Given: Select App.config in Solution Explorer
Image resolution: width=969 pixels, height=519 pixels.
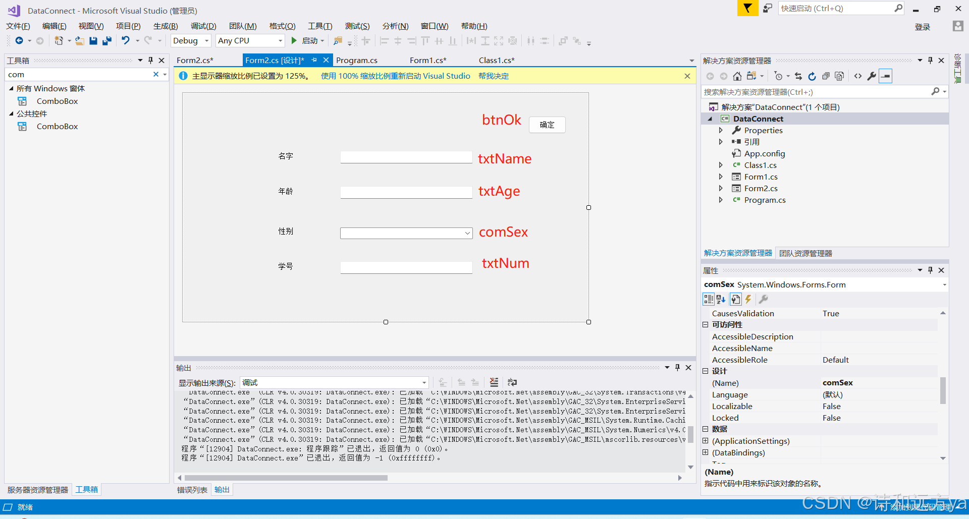Looking at the screenshot, I should point(765,153).
